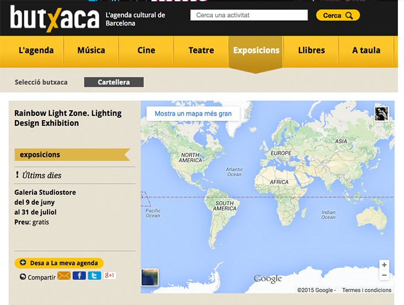This screenshot has width=404, height=305.
Task: Open the Llibres section
Action: (x=311, y=50)
